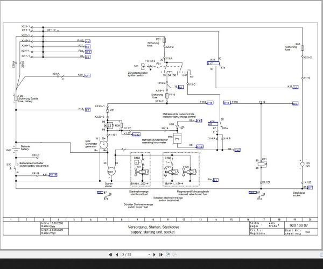Click the F01 fuse symbol above X2:2-2

[x=164, y=40]
